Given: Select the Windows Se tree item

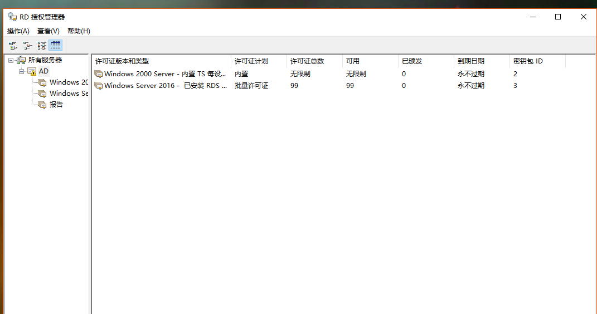Looking at the screenshot, I should [x=69, y=93].
